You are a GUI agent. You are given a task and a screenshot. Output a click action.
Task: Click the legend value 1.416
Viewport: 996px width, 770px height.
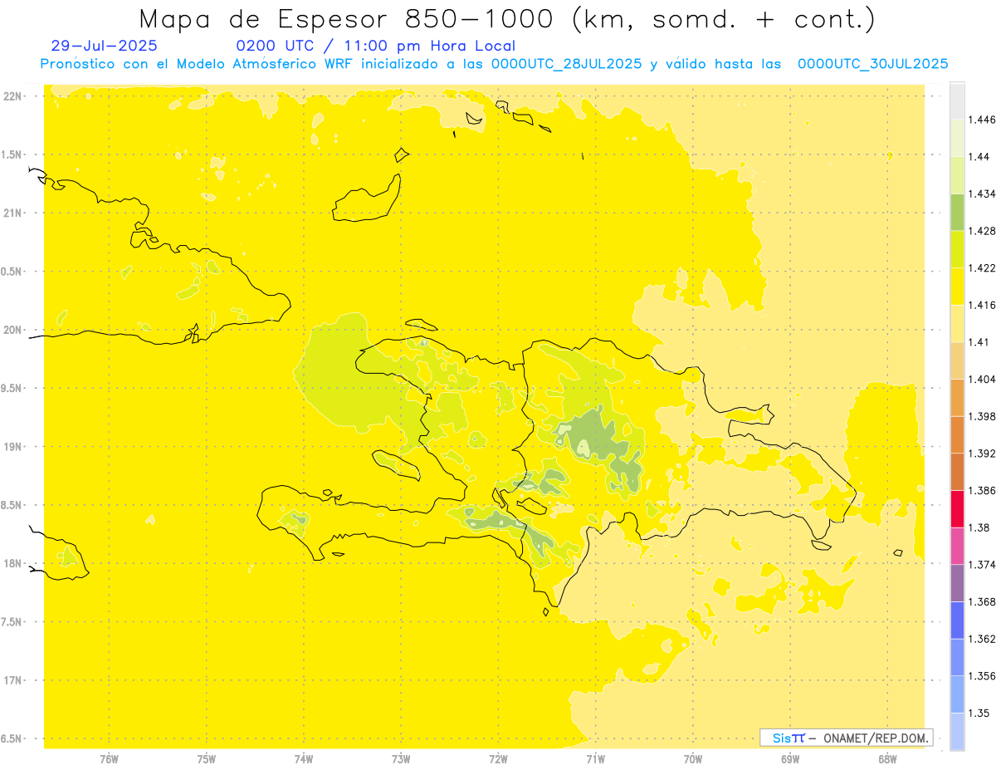click(982, 305)
